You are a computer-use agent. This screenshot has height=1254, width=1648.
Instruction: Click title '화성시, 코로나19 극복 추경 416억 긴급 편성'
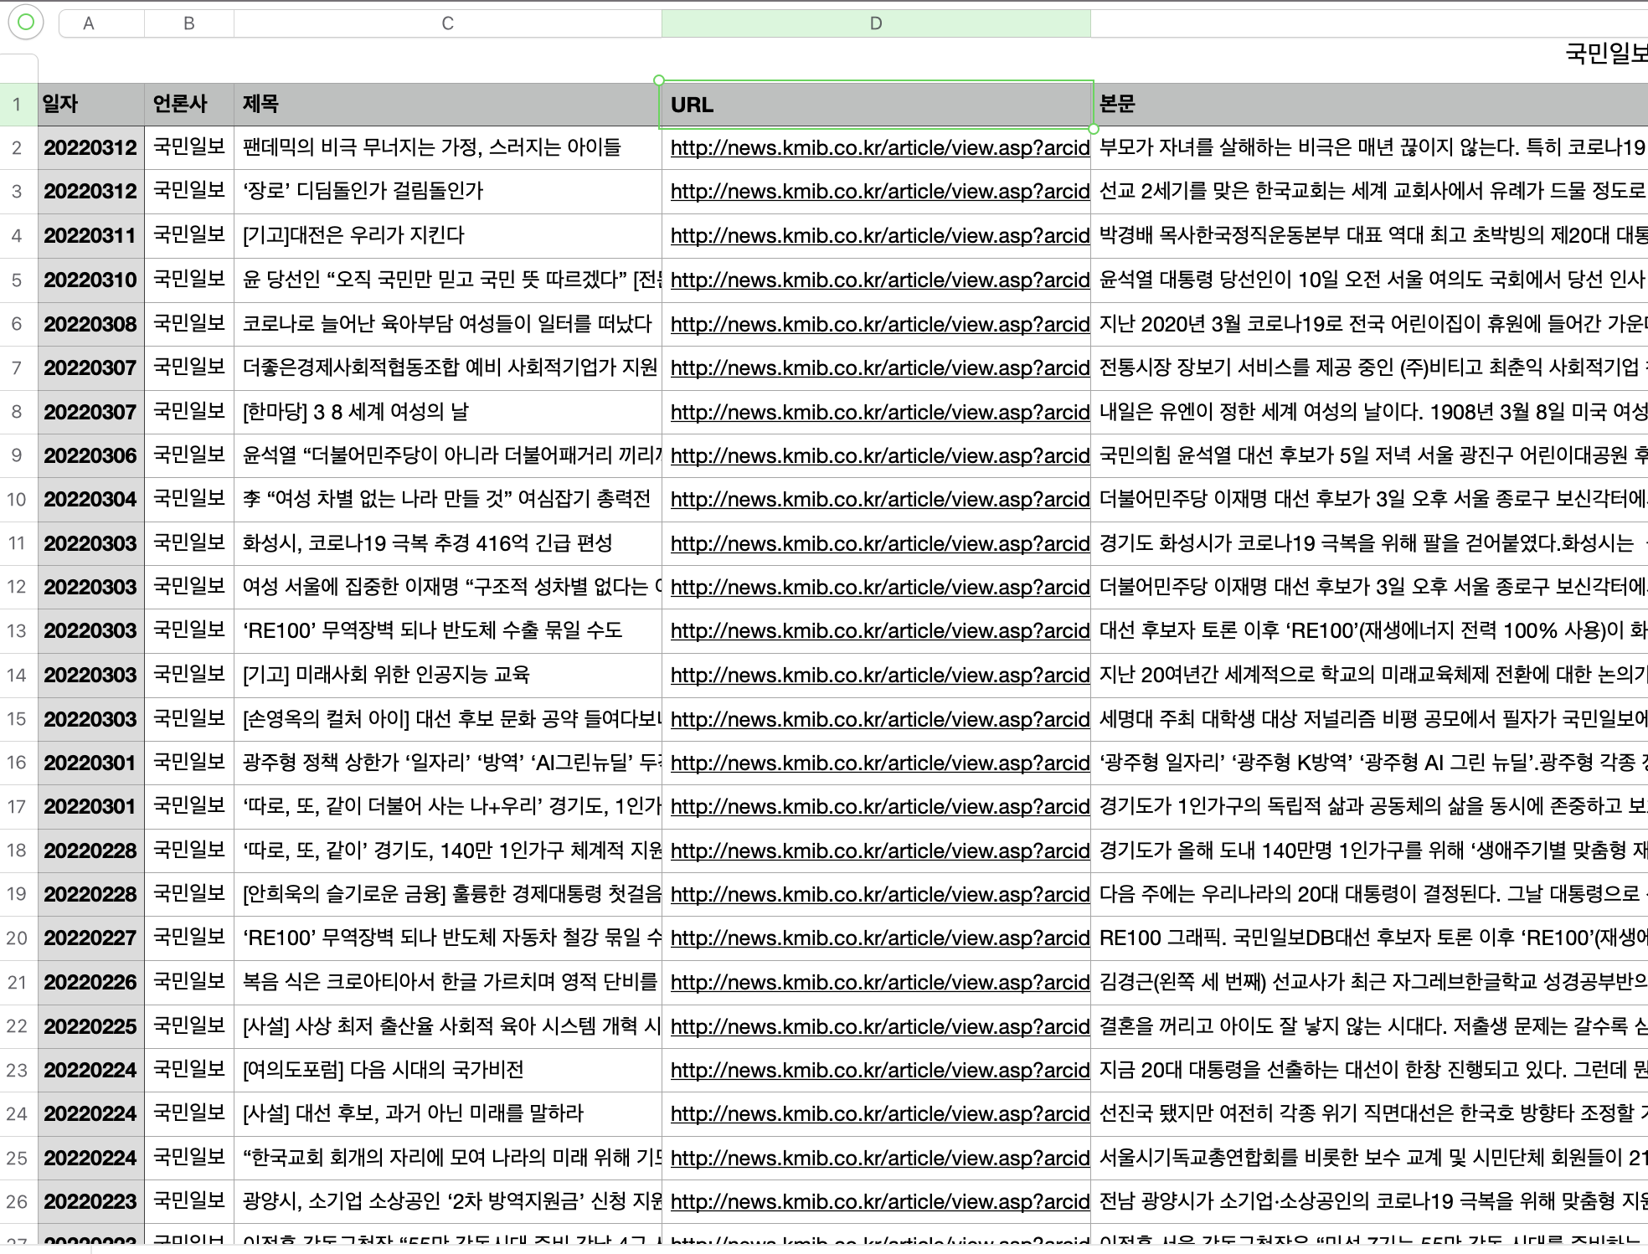[428, 543]
